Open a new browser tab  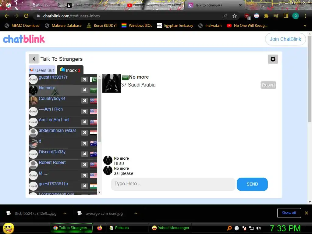(x=252, y=5)
